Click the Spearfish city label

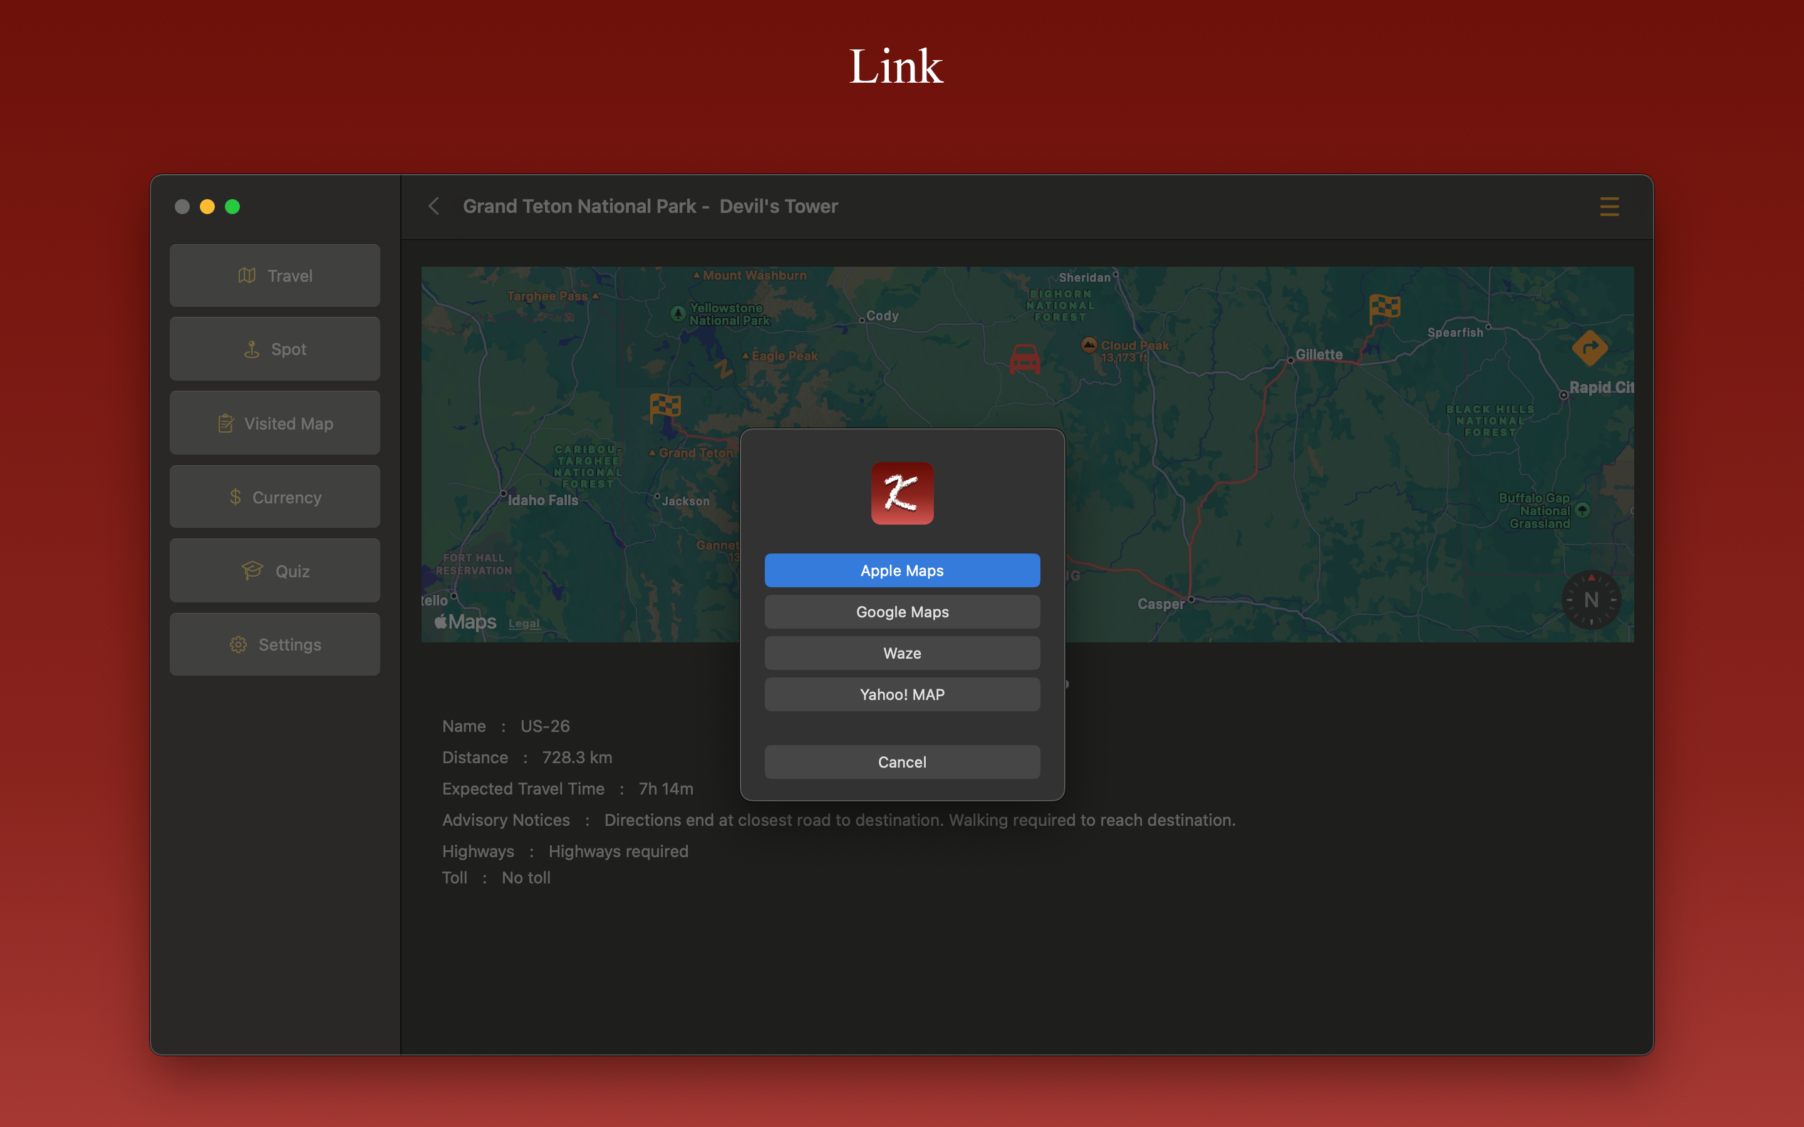[x=1455, y=332]
